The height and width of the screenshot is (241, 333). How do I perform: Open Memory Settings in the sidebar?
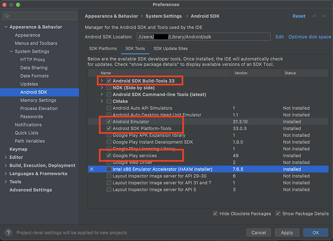click(x=38, y=100)
